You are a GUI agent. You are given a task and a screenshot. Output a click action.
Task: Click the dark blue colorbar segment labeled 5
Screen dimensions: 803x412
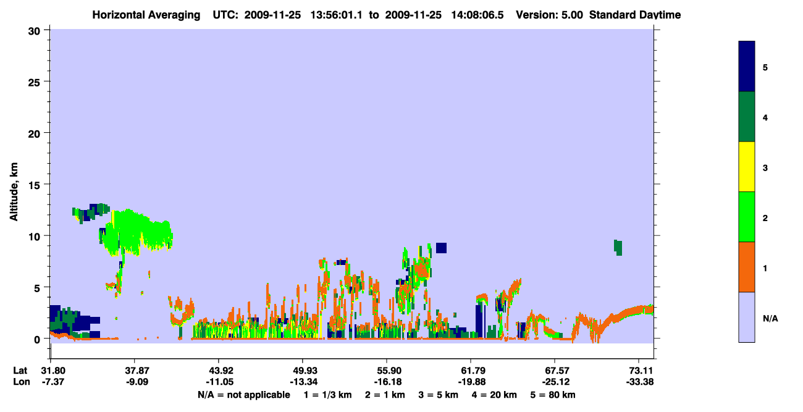pyautogui.click(x=747, y=67)
